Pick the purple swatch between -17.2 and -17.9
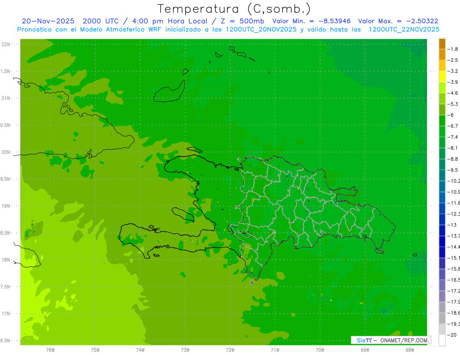Viewport: 460px width, 355px height. point(442,296)
